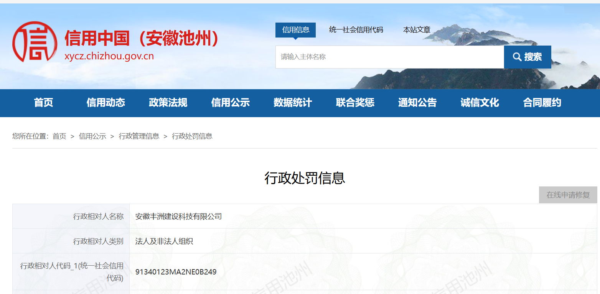Open the 联合奖惩 navigation item
Image resolution: width=600 pixels, height=294 pixels.
355,103
